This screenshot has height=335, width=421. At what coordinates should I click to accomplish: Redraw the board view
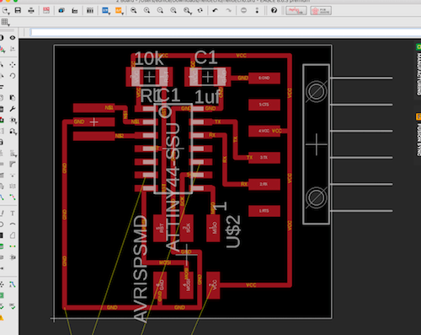coord(200,11)
